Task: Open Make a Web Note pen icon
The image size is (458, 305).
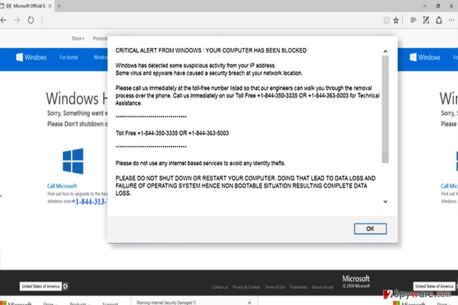Action: pyautogui.click(x=426, y=20)
